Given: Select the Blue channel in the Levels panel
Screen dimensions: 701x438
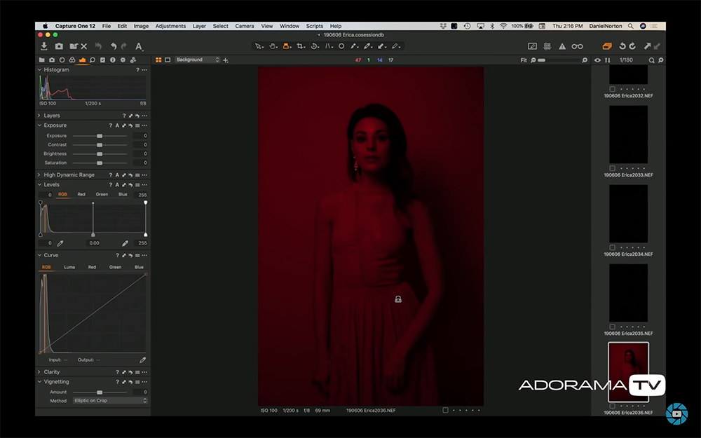Looking at the screenshot, I should (x=123, y=194).
